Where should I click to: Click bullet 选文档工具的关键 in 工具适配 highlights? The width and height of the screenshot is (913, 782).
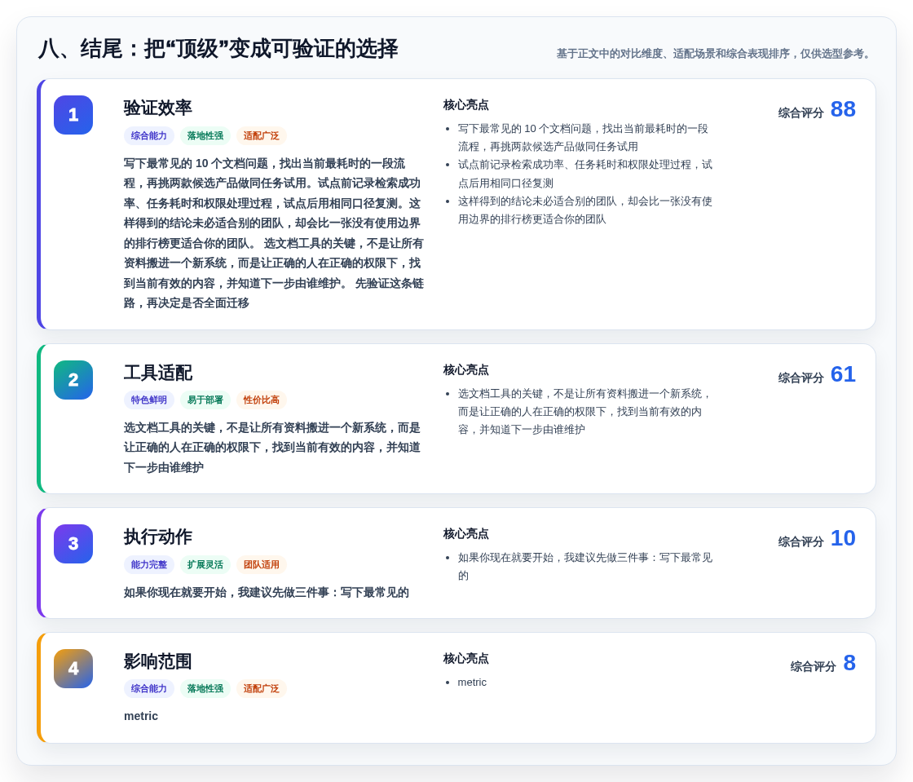point(584,412)
